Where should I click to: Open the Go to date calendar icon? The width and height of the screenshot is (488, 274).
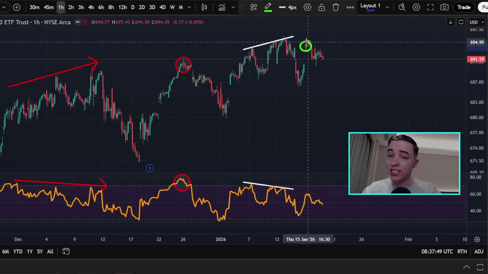tap(66, 251)
